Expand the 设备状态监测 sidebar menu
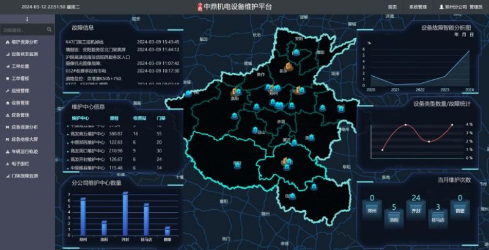489x250 pixels. coord(24,54)
